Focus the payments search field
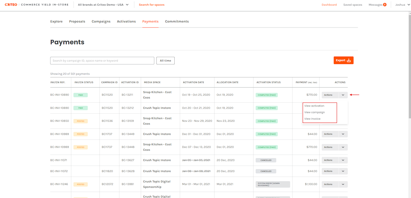 [x=102, y=61]
